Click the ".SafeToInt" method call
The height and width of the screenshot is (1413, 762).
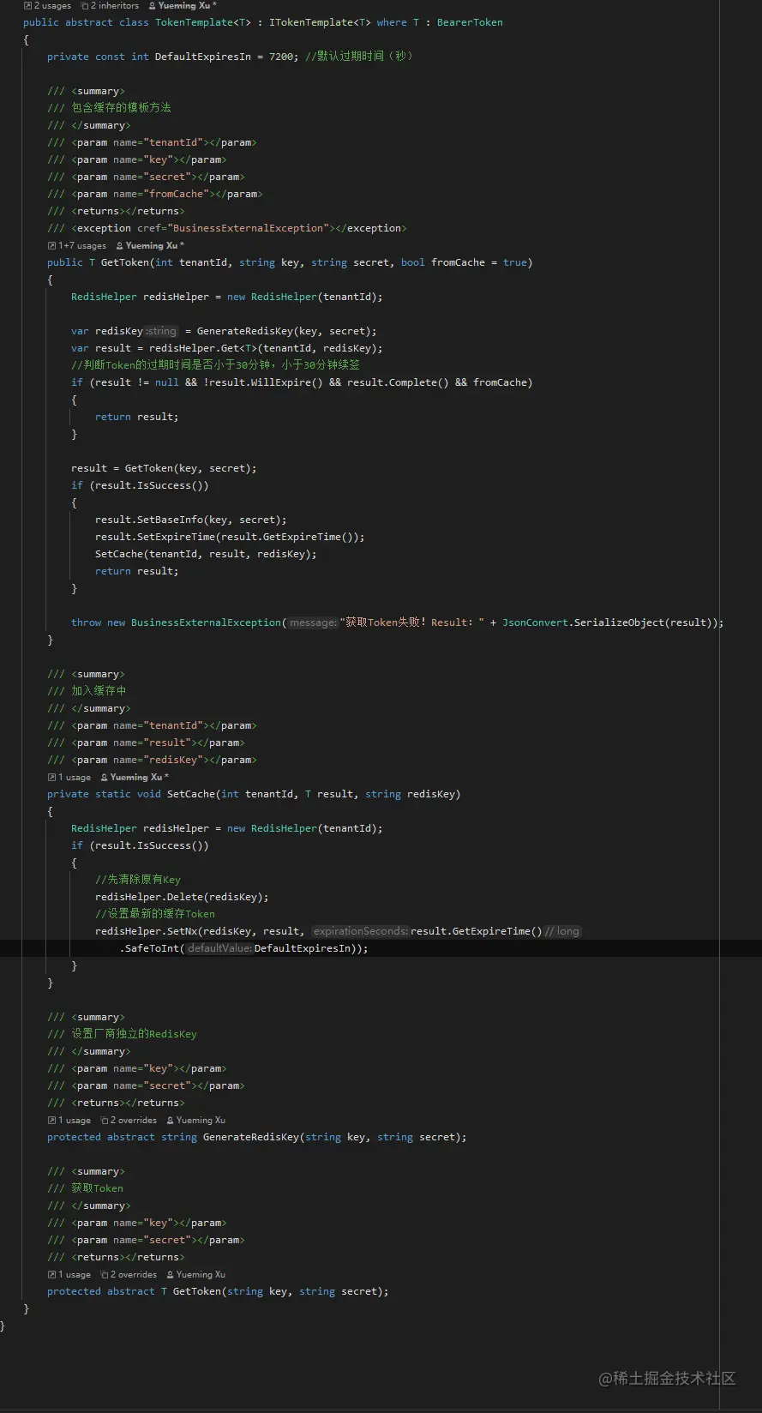click(149, 948)
